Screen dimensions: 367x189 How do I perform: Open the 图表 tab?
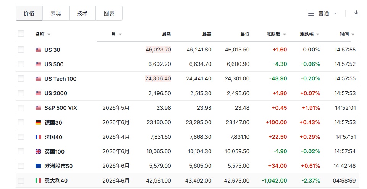point(109,13)
